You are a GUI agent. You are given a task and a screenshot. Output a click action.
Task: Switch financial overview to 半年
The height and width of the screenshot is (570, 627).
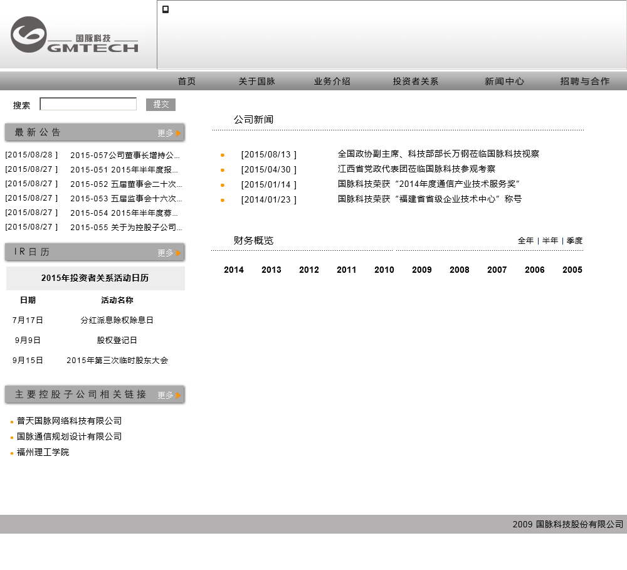[x=550, y=241]
